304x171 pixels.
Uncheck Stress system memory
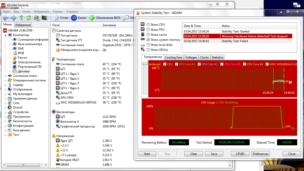(x=148, y=40)
